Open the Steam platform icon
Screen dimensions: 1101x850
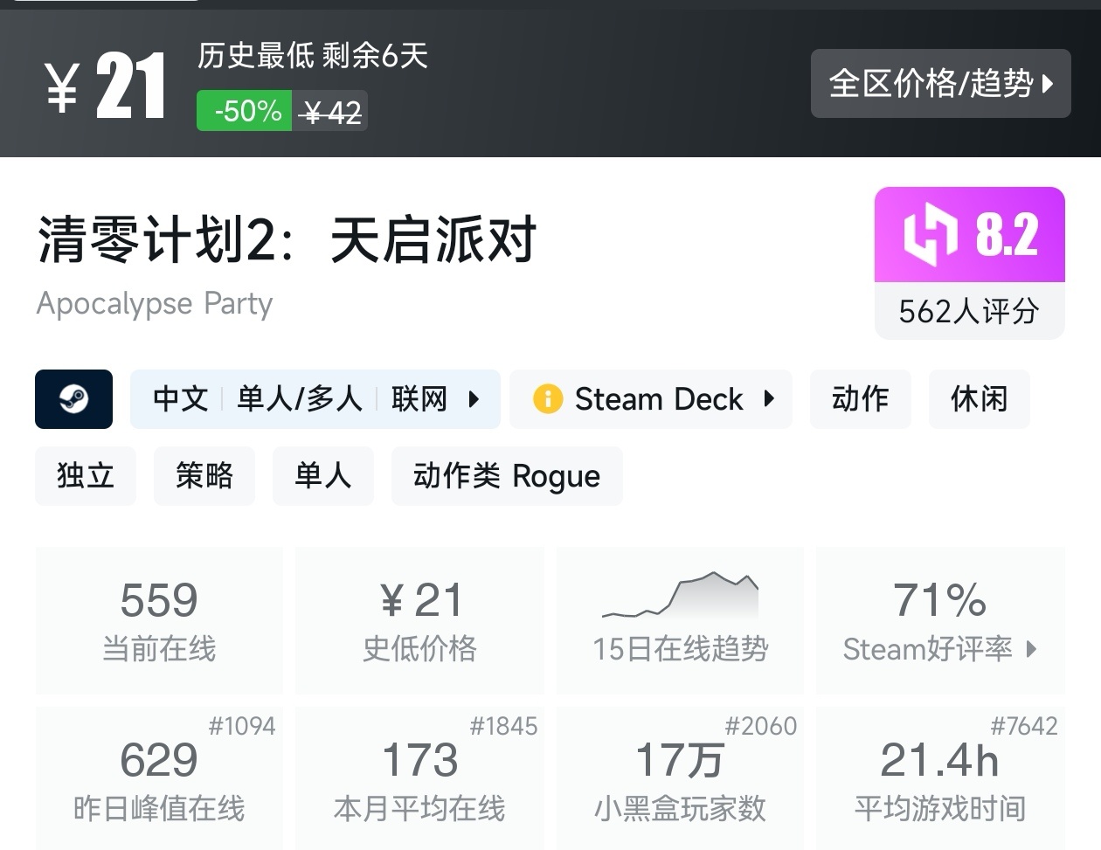73,399
